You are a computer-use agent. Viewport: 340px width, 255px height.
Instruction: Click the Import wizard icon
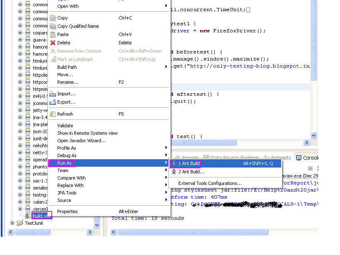[53, 94]
